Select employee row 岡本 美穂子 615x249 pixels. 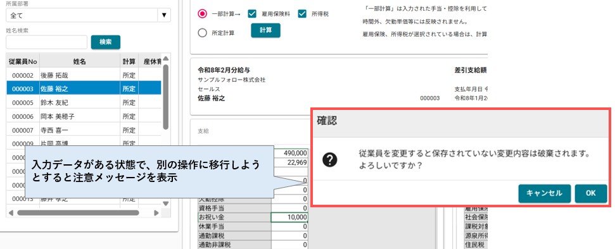[x=84, y=116]
